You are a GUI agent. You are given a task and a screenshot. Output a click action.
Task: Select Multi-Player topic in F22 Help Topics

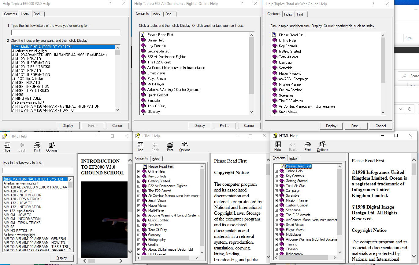(156, 84)
